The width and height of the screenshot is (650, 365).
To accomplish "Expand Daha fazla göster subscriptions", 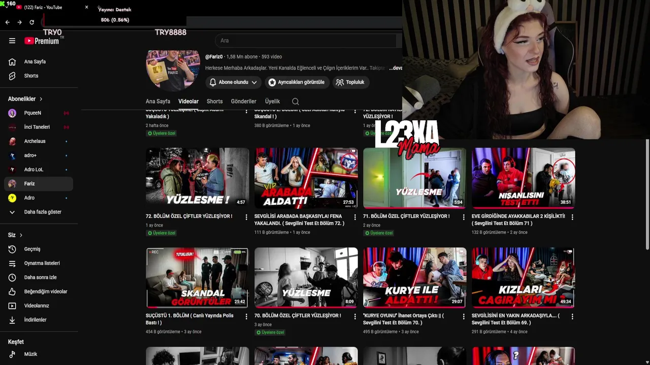I will (x=39, y=212).
